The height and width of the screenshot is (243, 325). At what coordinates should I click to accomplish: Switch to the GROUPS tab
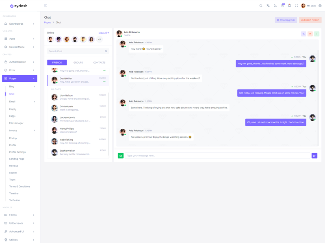(x=78, y=63)
